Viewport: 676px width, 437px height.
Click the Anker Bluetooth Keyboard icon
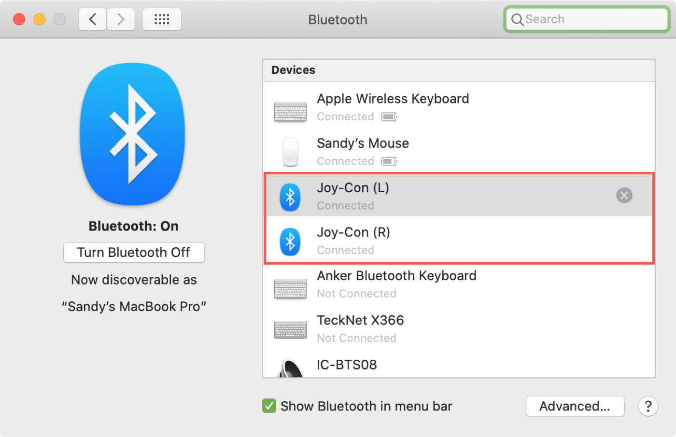[x=290, y=289]
